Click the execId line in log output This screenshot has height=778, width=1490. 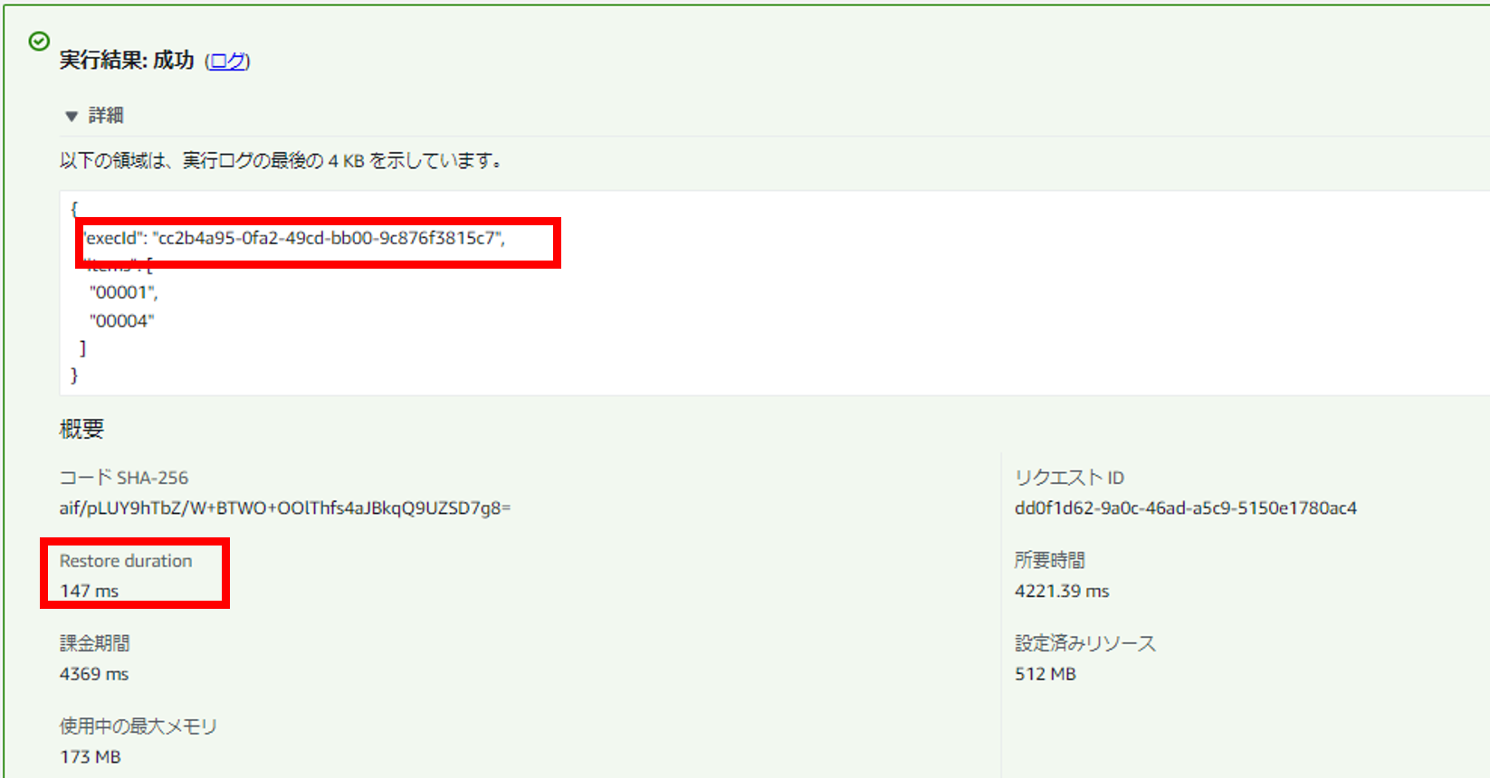point(294,238)
